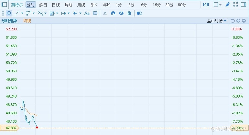Click the 48.870 price axis label
Image resolution: width=249 pixels, height=135 pixels.
pos(11,105)
